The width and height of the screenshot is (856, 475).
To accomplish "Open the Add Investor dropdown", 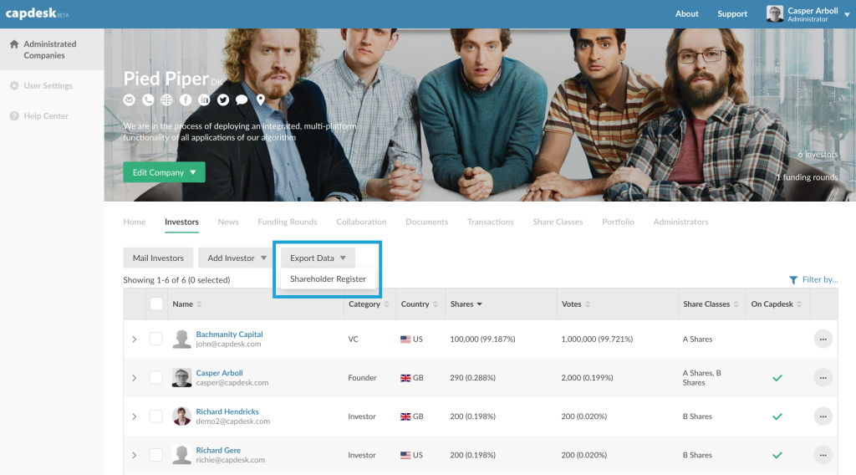I will 237,258.
